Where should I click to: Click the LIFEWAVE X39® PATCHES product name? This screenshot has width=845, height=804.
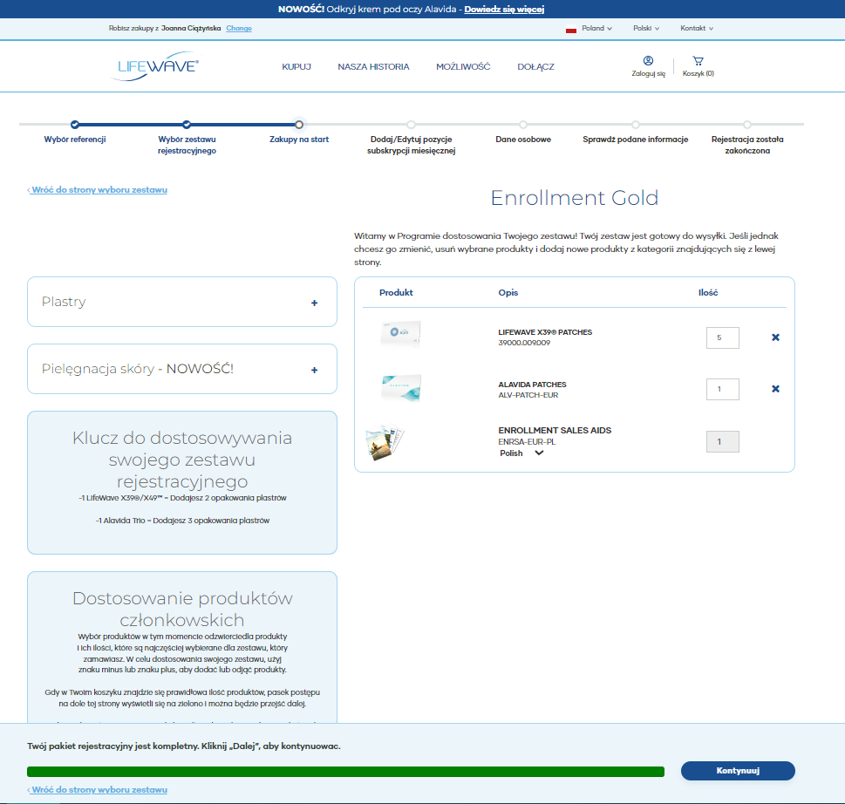pos(545,332)
